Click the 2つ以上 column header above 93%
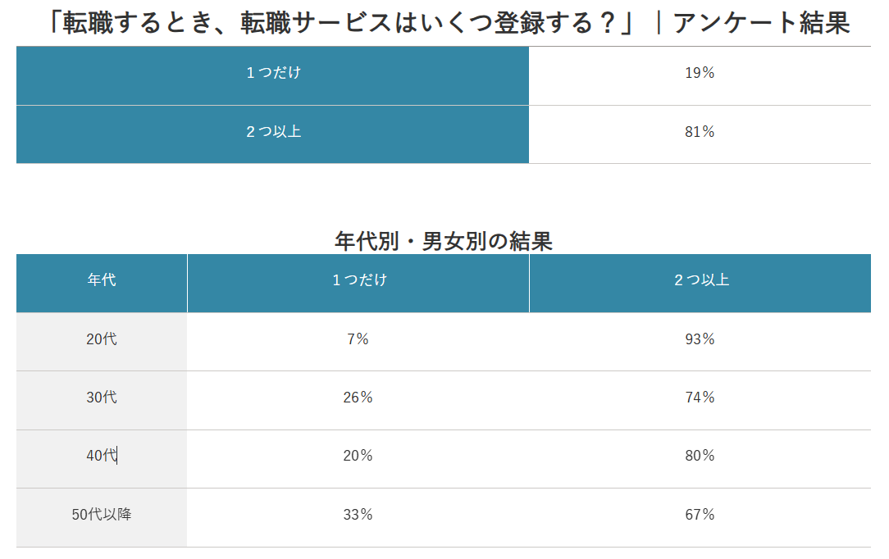Screen dimensions: 889x559 [x=701, y=280]
